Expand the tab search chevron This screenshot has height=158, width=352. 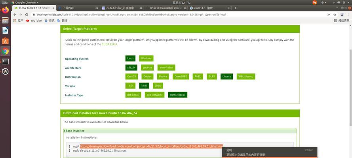(x=337, y=8)
